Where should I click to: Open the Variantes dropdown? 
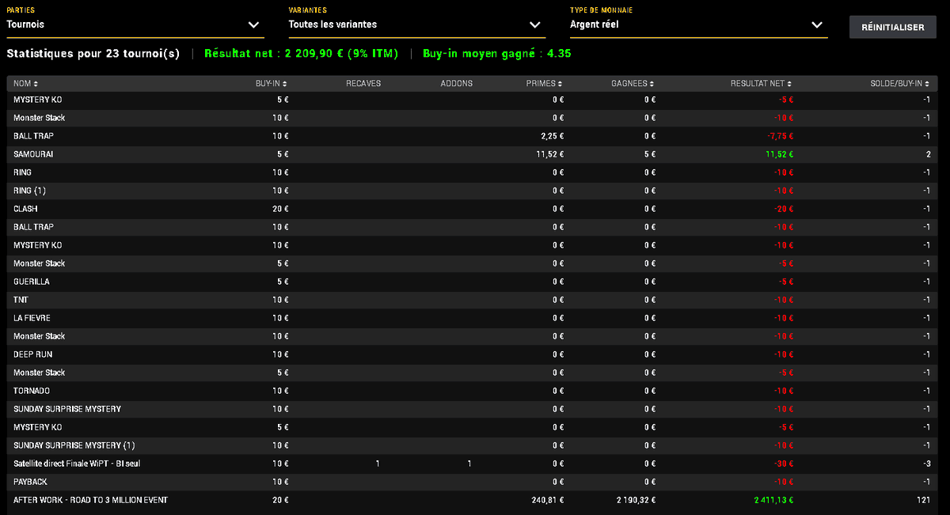416,25
